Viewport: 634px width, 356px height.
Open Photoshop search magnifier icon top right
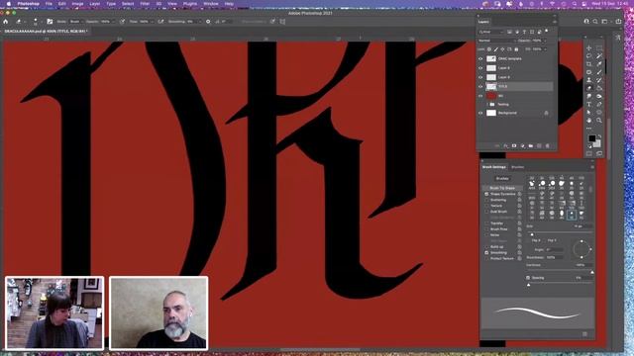click(x=595, y=22)
